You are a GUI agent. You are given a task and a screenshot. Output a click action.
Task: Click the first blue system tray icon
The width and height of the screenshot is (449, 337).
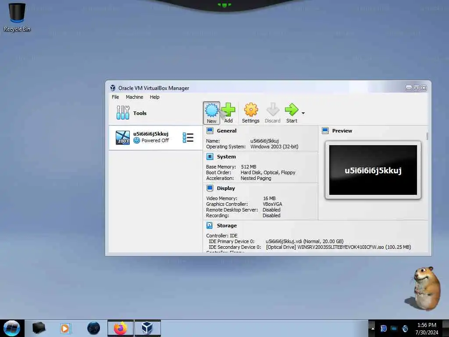pyautogui.click(x=383, y=328)
